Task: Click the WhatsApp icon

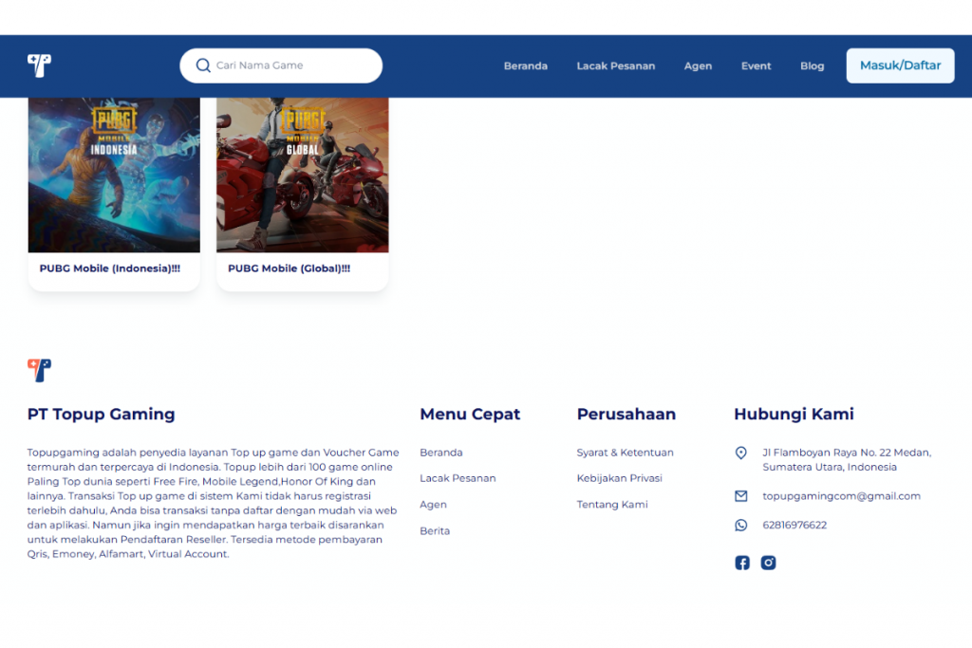Action: (x=740, y=526)
